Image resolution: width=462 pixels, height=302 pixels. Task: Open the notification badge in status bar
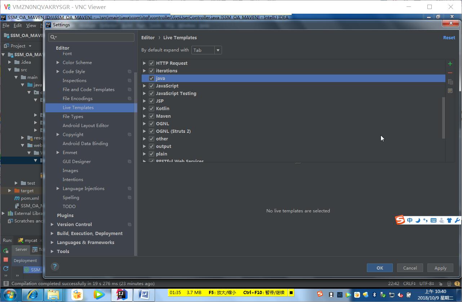(457, 284)
